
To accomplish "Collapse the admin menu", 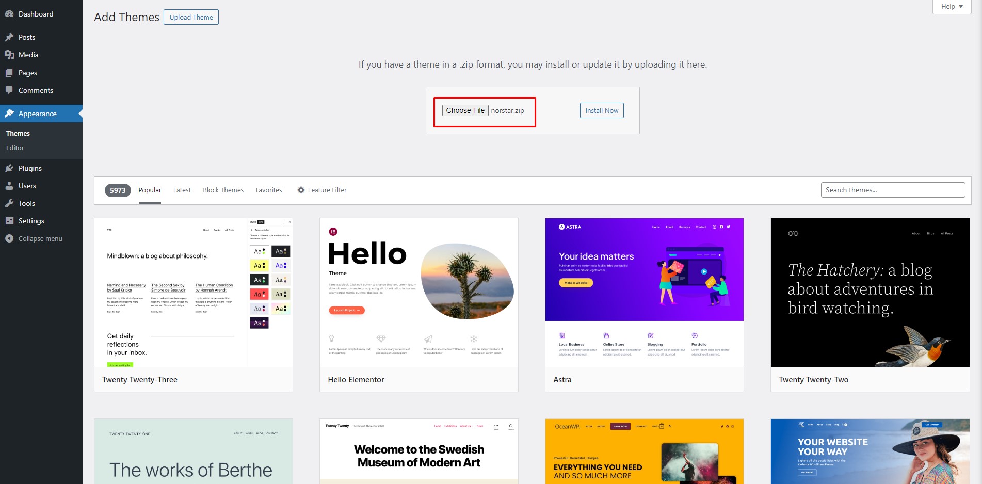I will 34,238.
